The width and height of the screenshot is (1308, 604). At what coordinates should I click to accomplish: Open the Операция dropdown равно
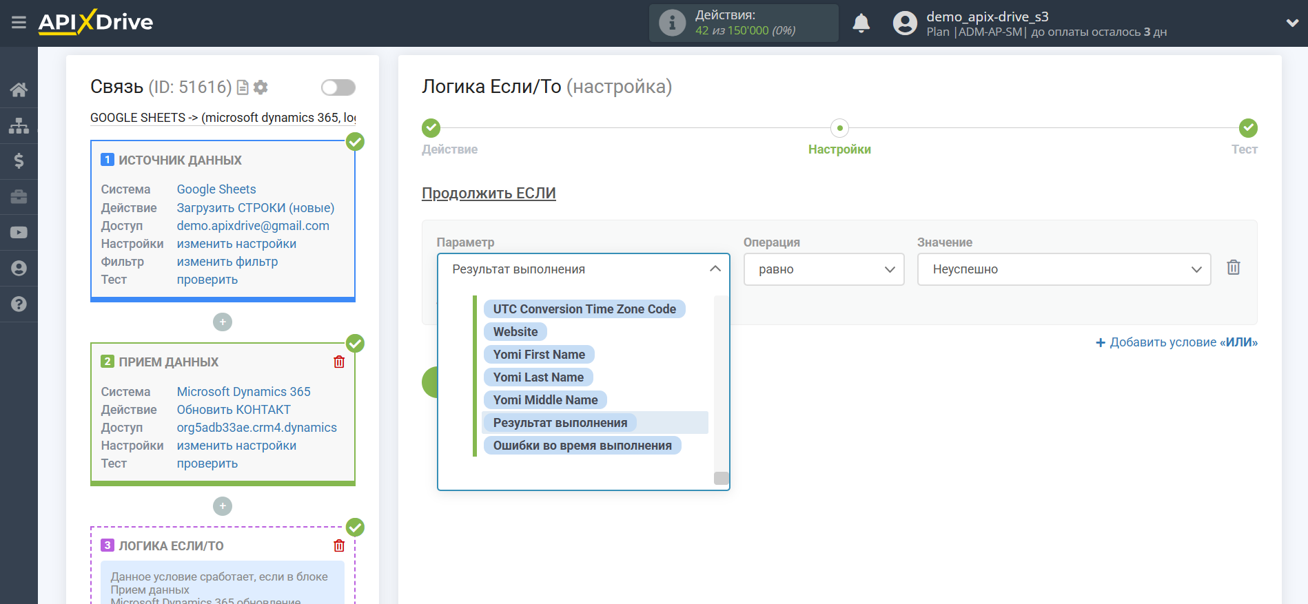824,269
